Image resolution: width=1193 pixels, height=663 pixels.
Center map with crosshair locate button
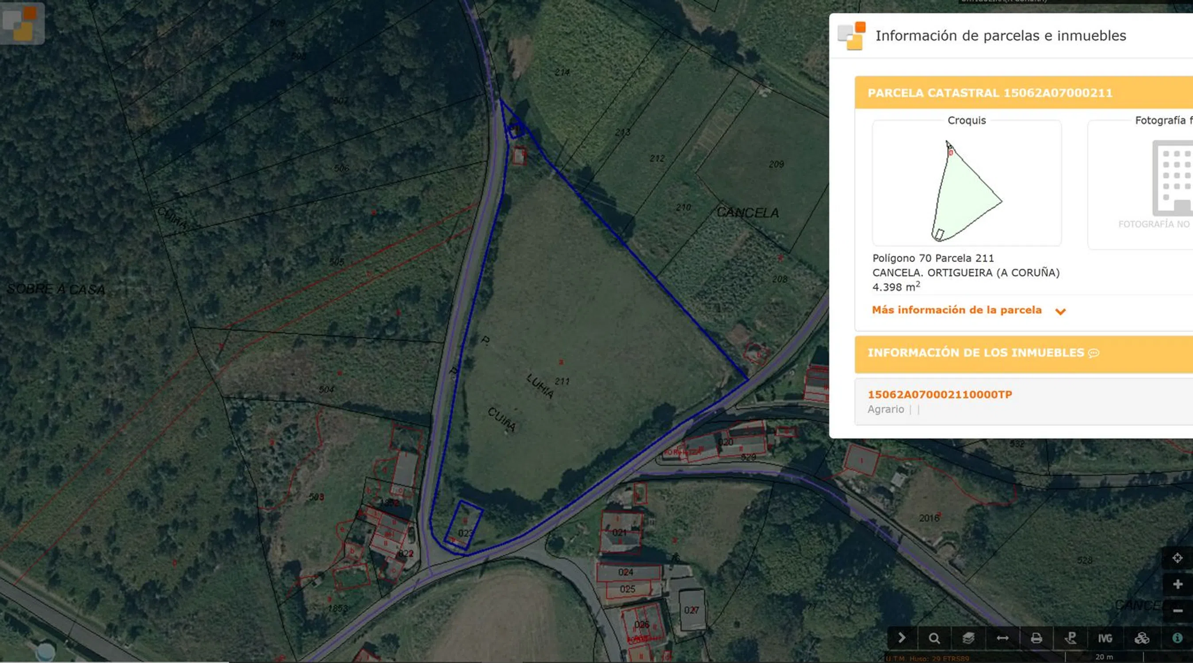[1177, 558]
